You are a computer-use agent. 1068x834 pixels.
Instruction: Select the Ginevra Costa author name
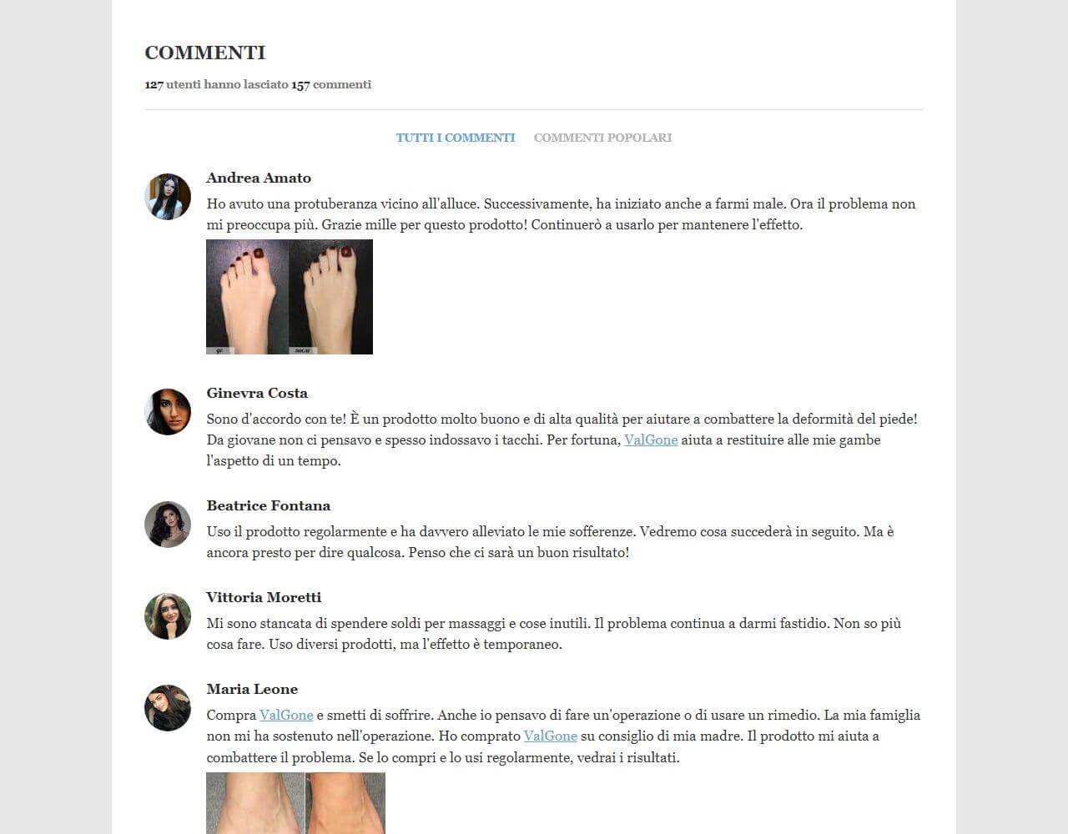pyautogui.click(x=257, y=393)
